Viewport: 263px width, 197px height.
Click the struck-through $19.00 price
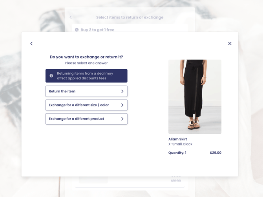[176, 181]
